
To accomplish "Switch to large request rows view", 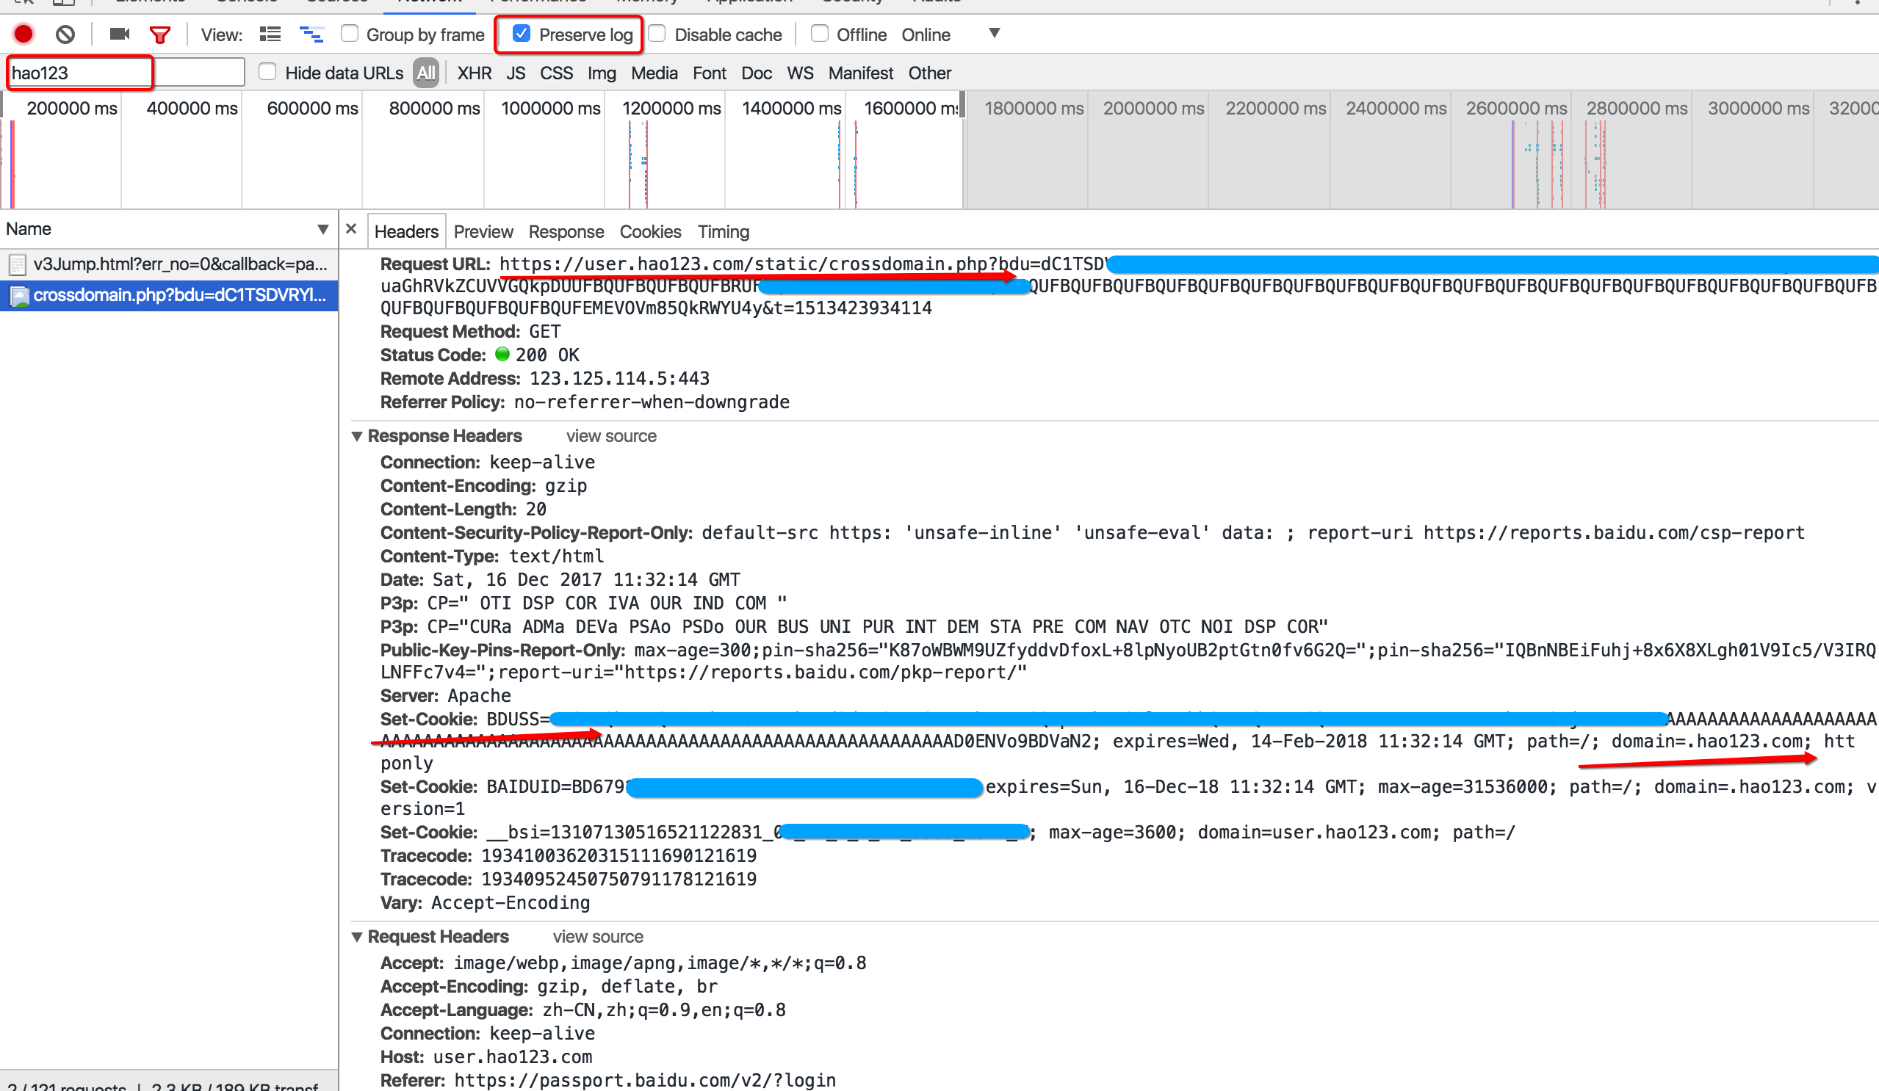I will pos(270,35).
